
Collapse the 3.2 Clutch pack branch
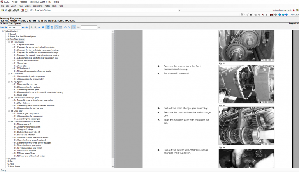click(9, 74)
